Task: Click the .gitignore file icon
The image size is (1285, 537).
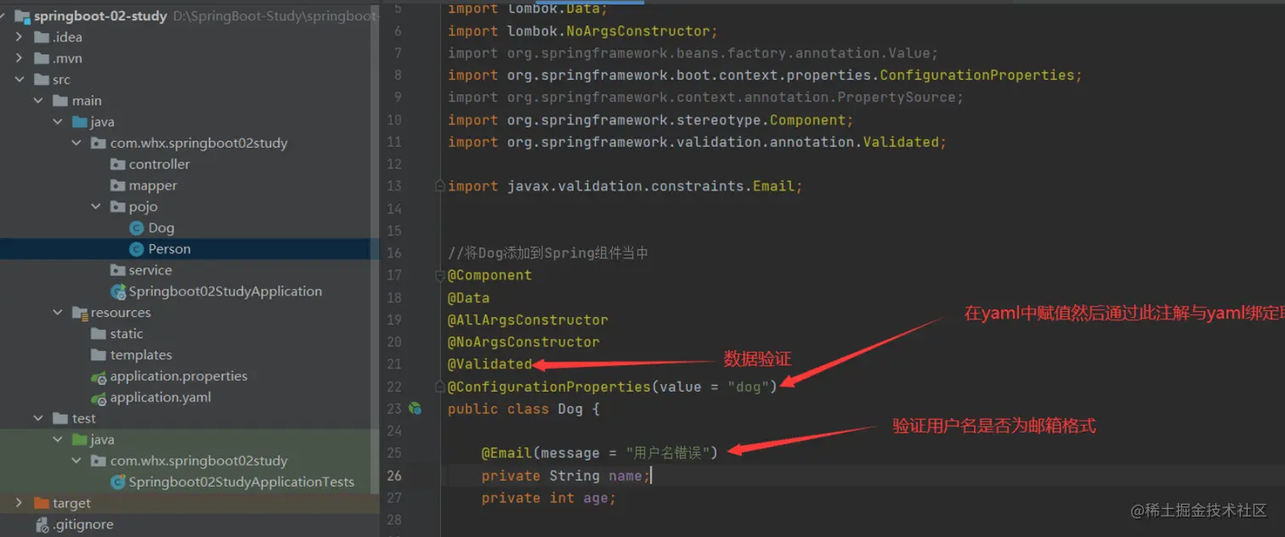Action: click(x=42, y=525)
